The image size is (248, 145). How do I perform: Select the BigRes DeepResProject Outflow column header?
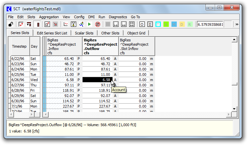(101, 46)
